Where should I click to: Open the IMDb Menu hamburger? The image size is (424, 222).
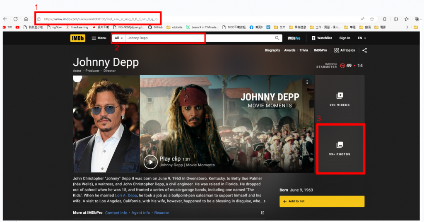[x=99, y=38]
